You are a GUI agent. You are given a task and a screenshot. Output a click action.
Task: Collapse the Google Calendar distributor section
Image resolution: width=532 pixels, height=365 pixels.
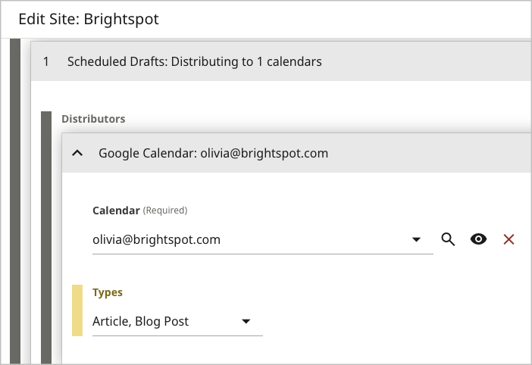tap(77, 153)
